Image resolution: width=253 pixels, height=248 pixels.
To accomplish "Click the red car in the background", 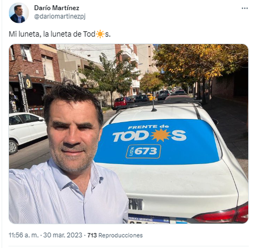I will [122, 102].
